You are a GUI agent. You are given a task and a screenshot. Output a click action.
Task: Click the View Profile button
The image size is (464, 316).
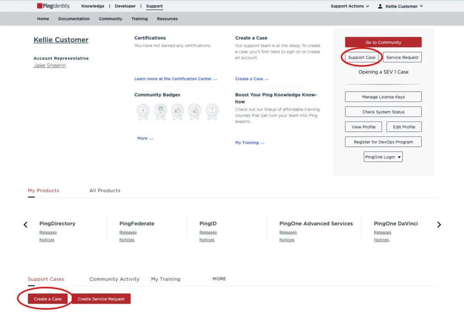pyautogui.click(x=363, y=127)
